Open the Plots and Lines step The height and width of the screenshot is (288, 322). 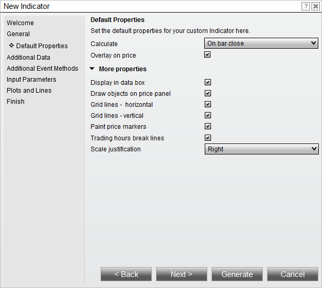[29, 91]
